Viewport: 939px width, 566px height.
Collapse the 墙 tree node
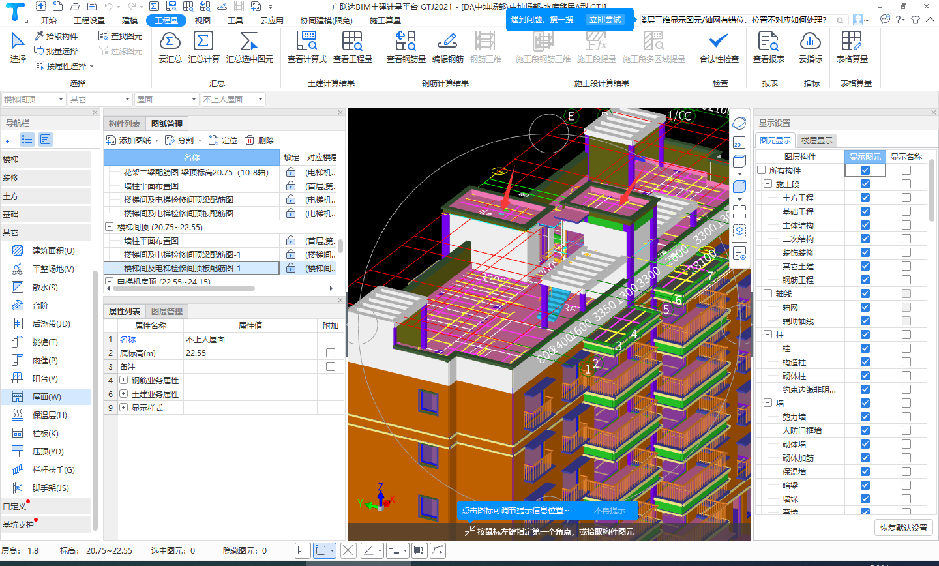[768, 403]
